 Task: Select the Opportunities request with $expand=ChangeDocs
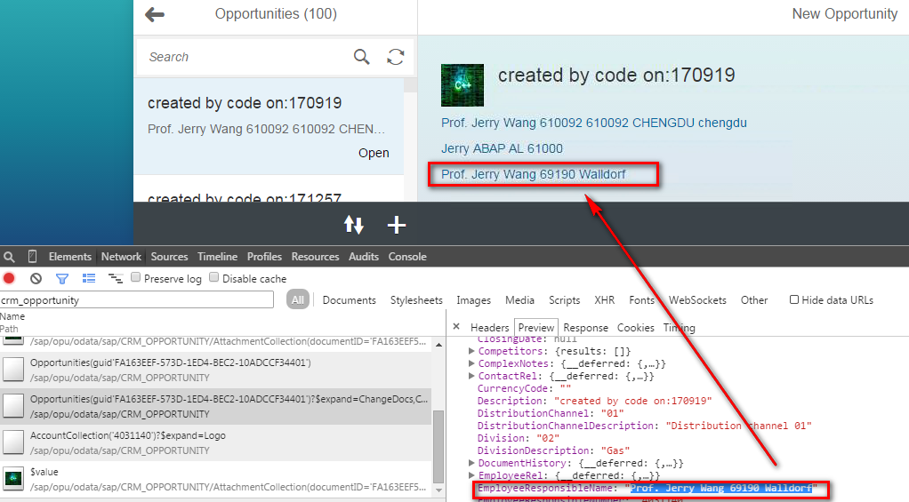(x=215, y=406)
